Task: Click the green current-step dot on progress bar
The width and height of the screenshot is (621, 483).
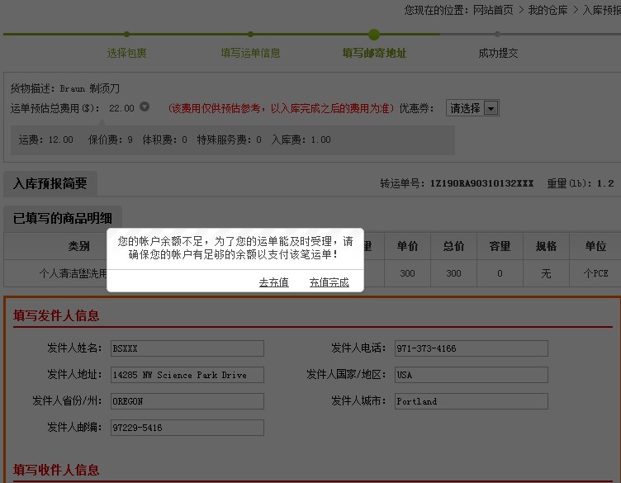Action: [374, 34]
